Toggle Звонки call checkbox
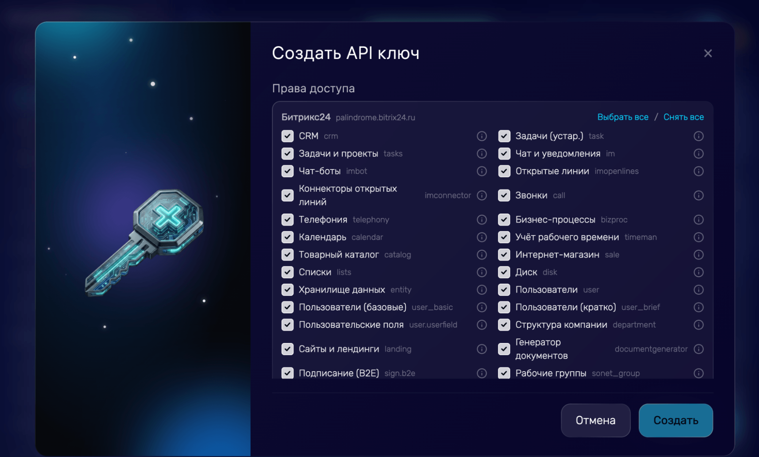This screenshot has width=759, height=457. tap(504, 195)
